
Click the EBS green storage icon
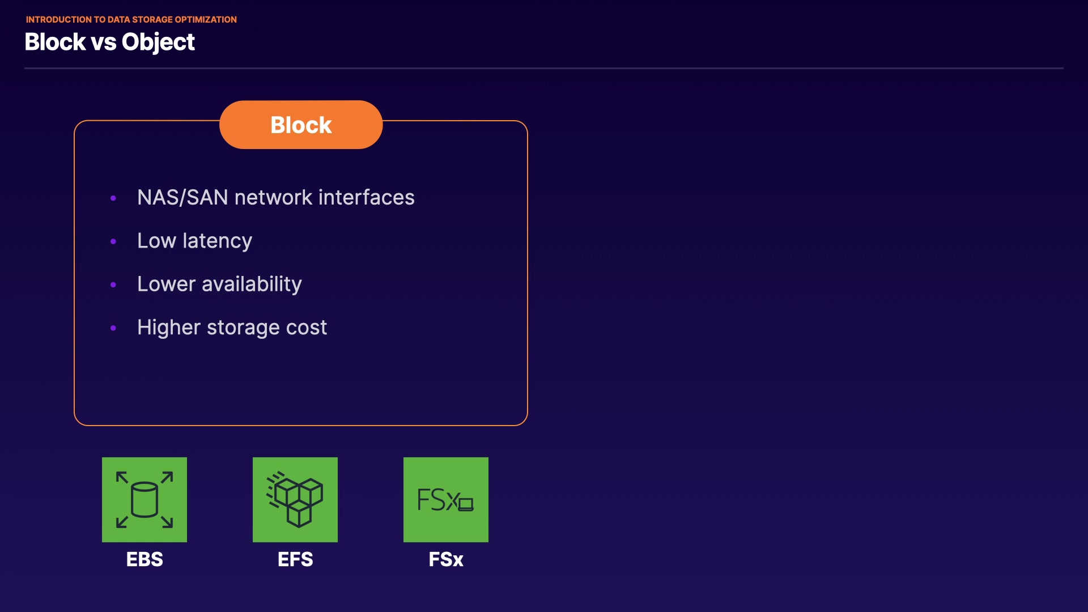[x=144, y=499]
